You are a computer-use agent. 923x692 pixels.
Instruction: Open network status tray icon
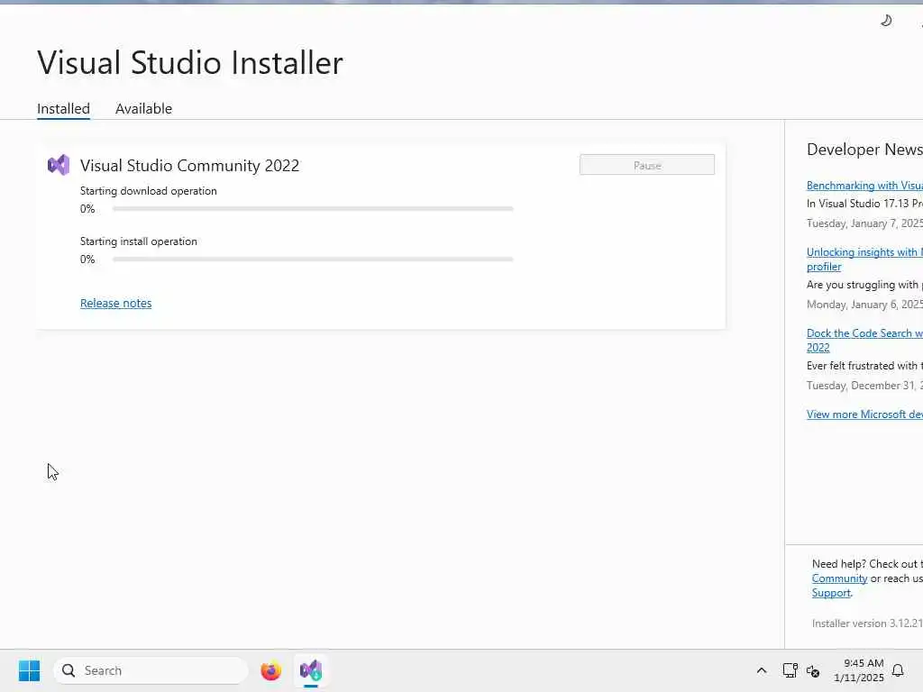[790, 670]
